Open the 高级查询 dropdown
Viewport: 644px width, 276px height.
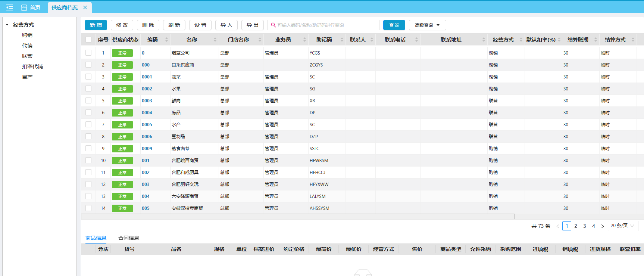pos(427,25)
